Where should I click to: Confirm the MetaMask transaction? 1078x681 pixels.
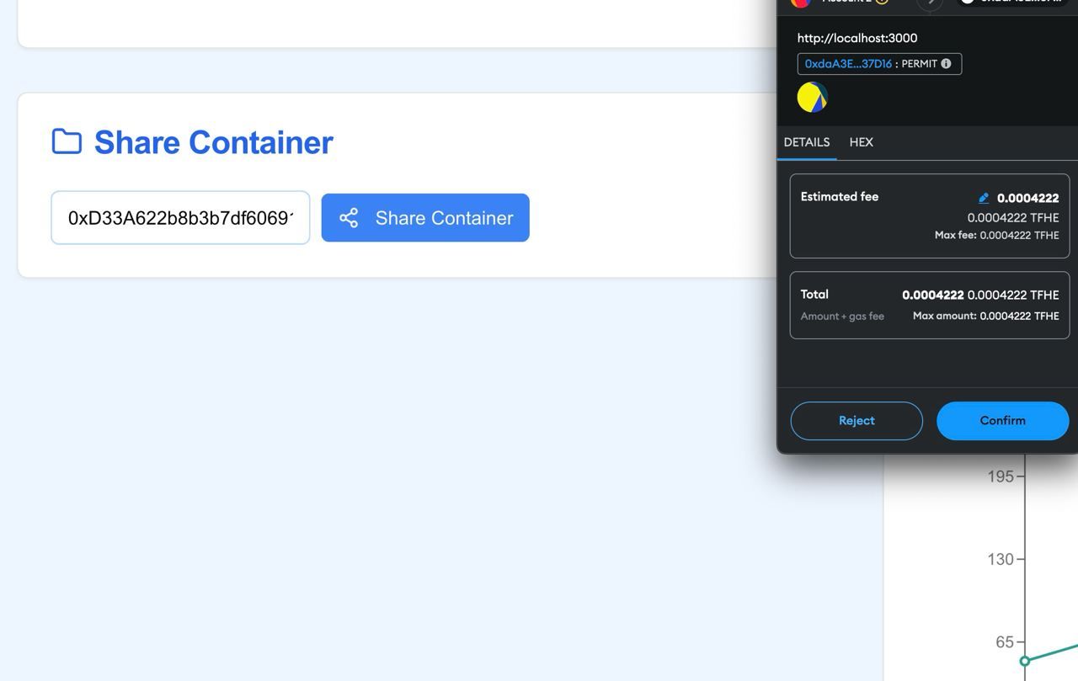pos(1002,421)
